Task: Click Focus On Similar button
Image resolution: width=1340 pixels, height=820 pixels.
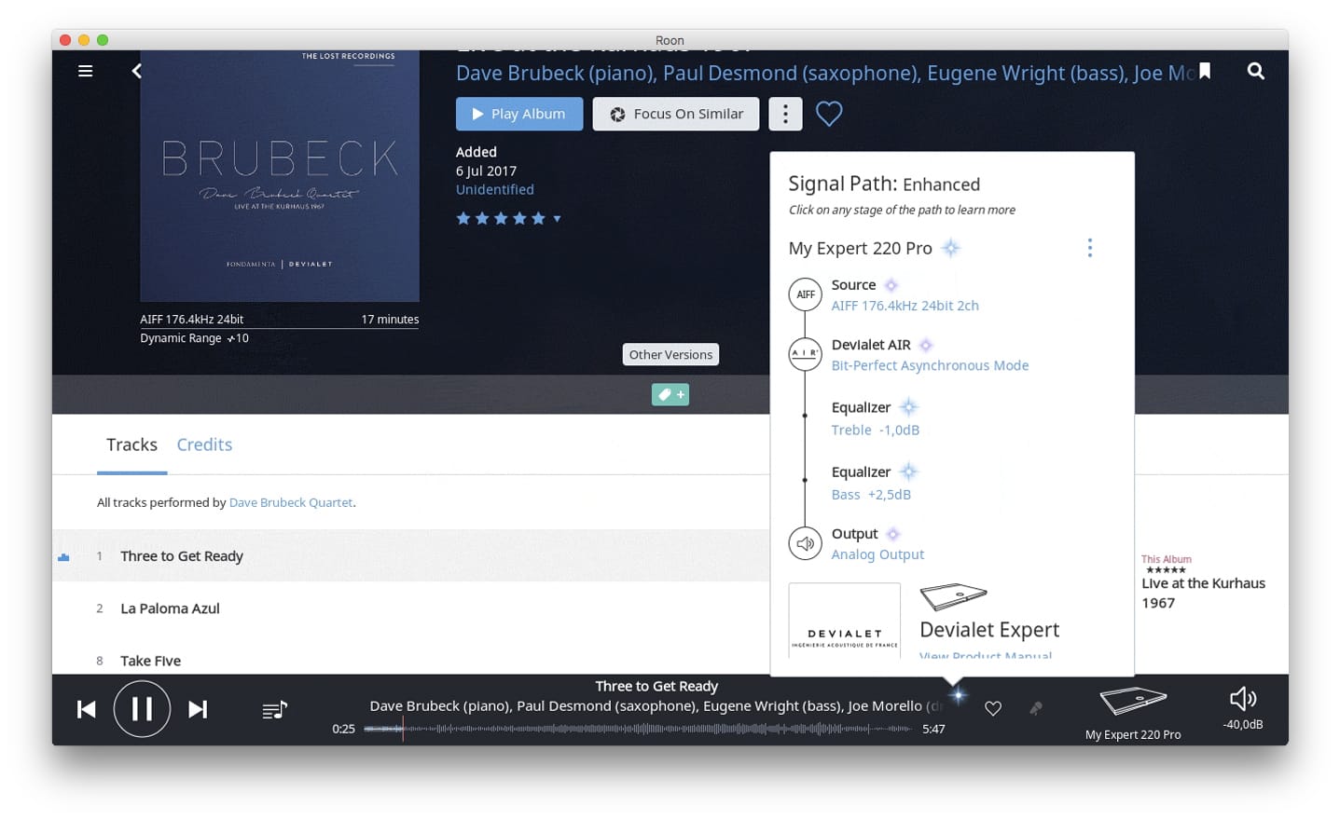Action: (x=676, y=114)
